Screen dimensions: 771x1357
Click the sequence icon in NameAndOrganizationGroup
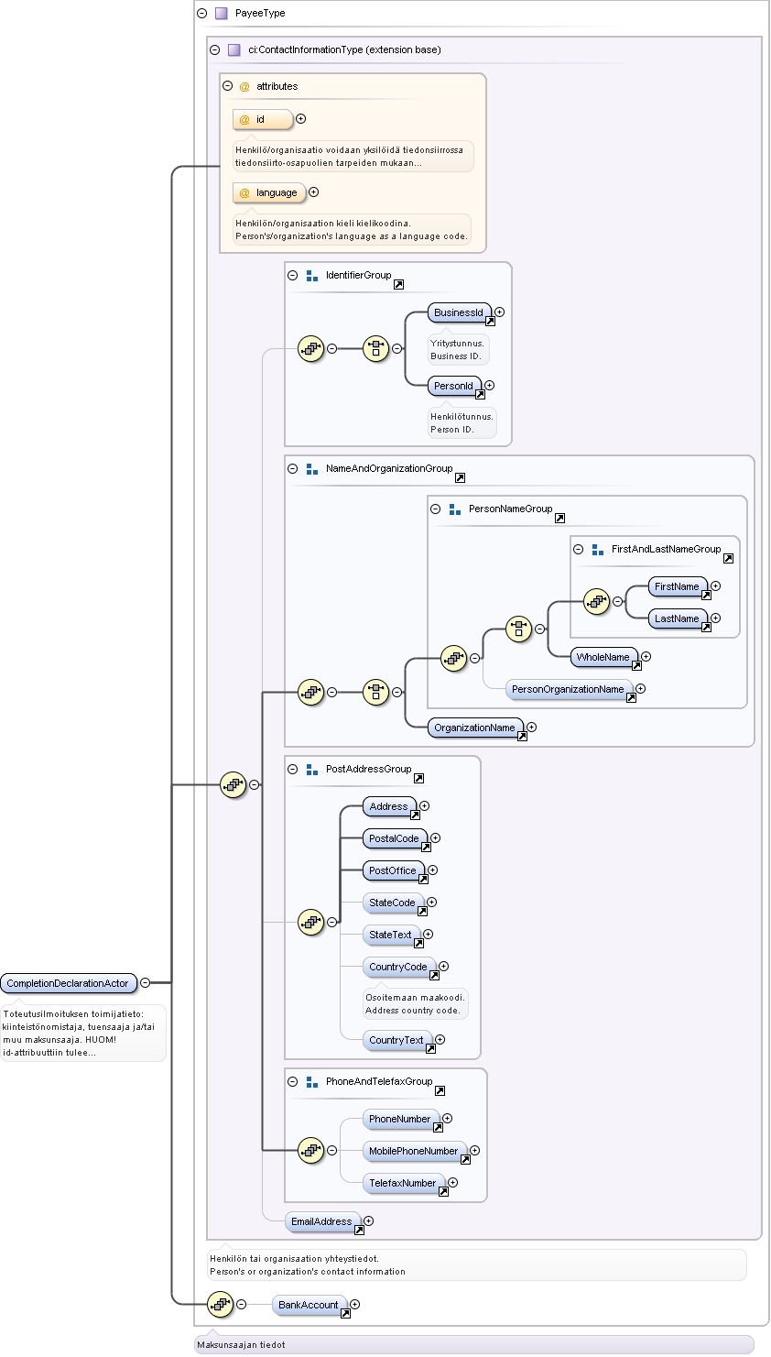click(311, 693)
